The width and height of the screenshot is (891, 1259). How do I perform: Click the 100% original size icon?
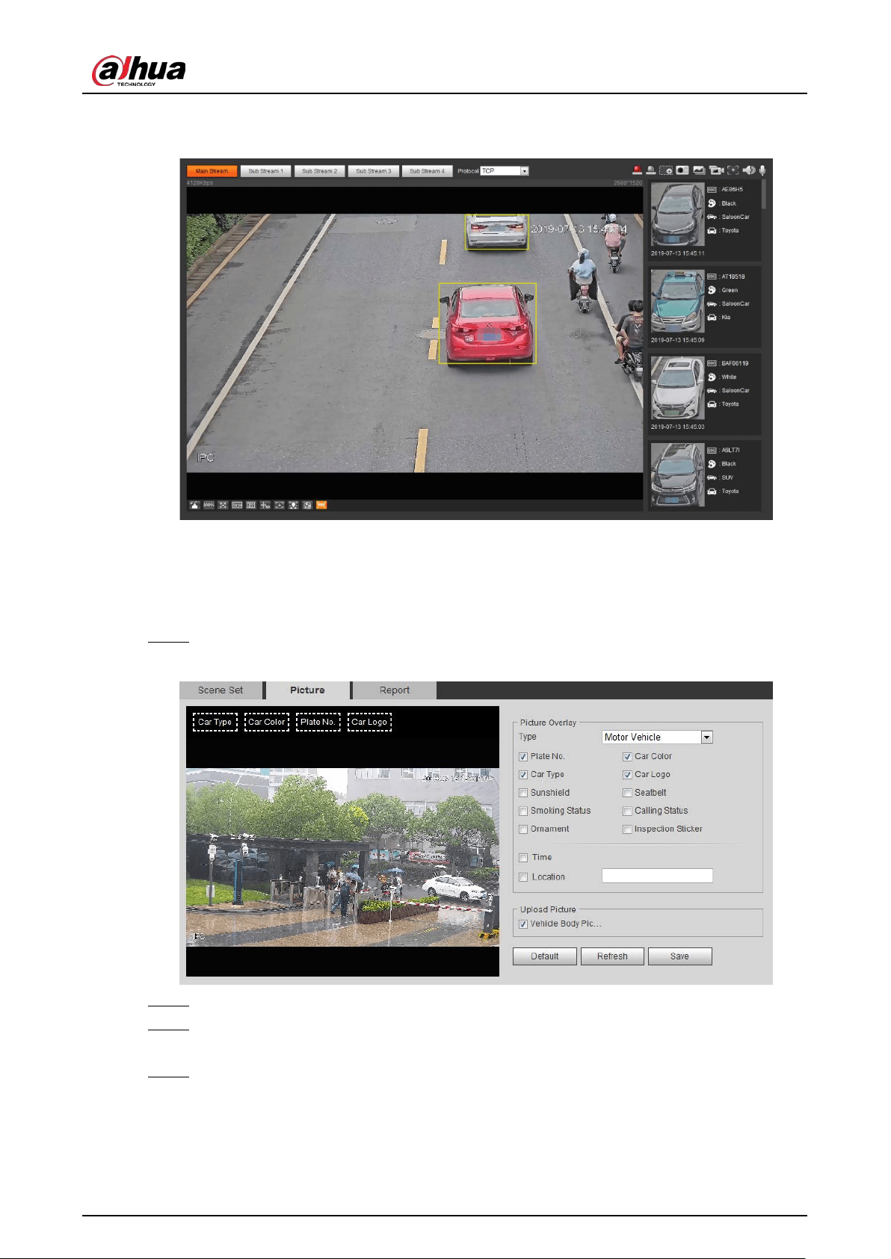tap(209, 505)
